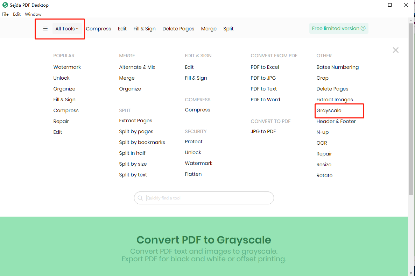Open the Edit menu in menu bar

coord(17,14)
